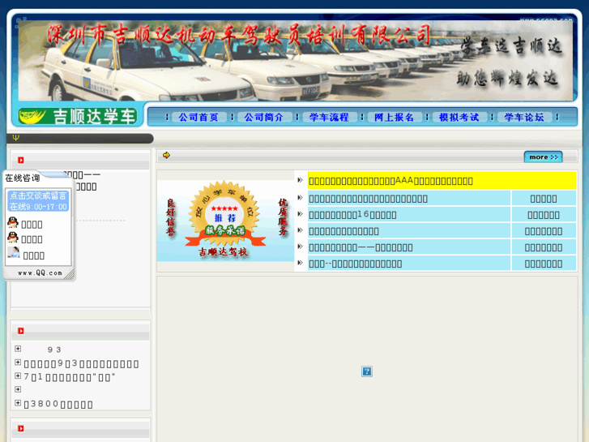Expand the plus box beside the 3800 entry
Image resolution: width=589 pixels, height=442 pixels.
(18, 403)
